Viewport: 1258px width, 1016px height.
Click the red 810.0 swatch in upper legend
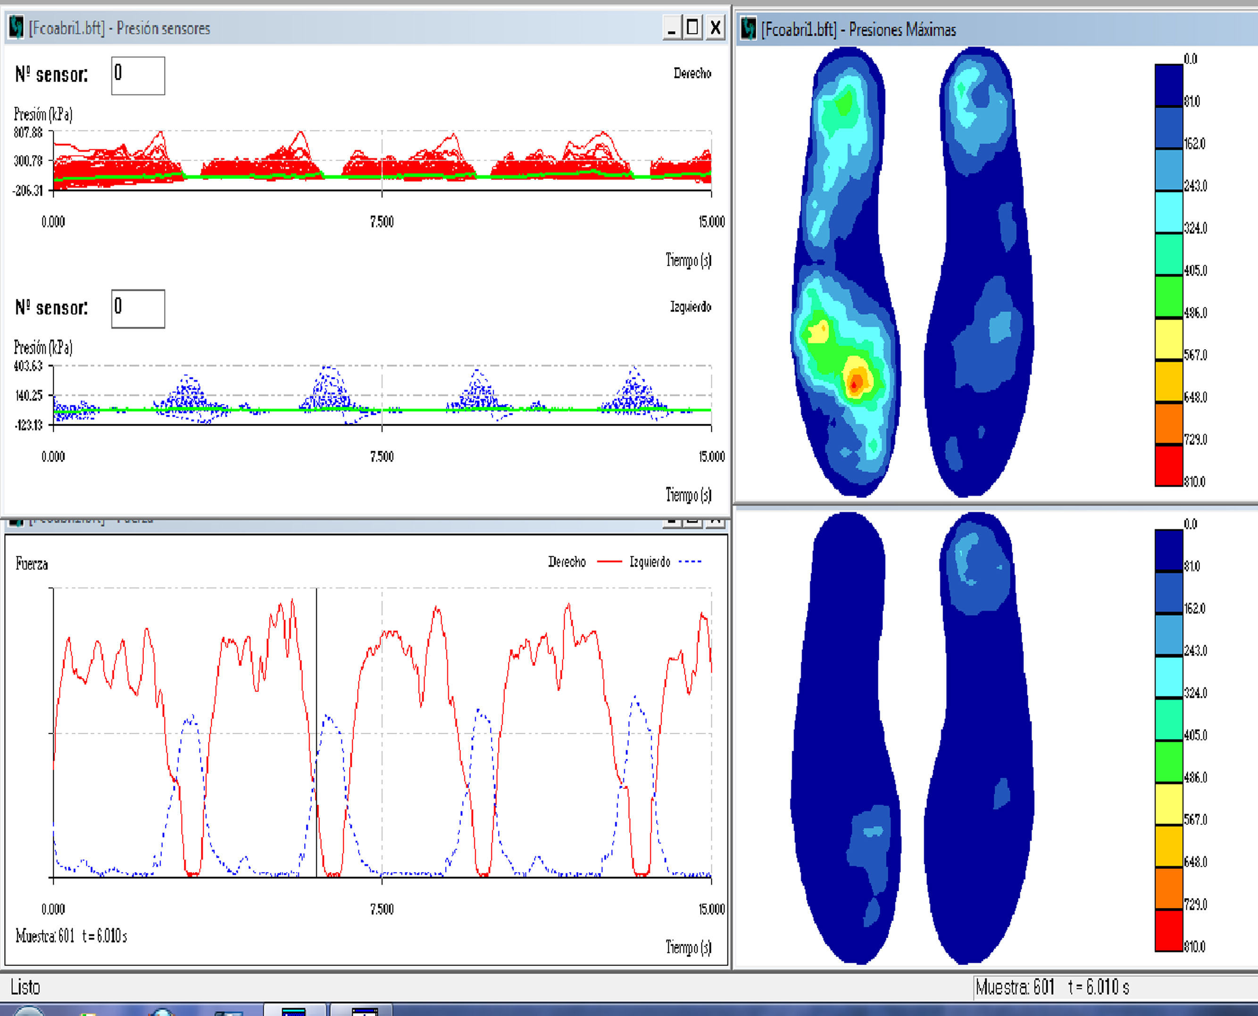tap(1168, 465)
